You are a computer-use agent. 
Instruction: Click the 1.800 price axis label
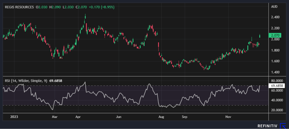(275, 50)
